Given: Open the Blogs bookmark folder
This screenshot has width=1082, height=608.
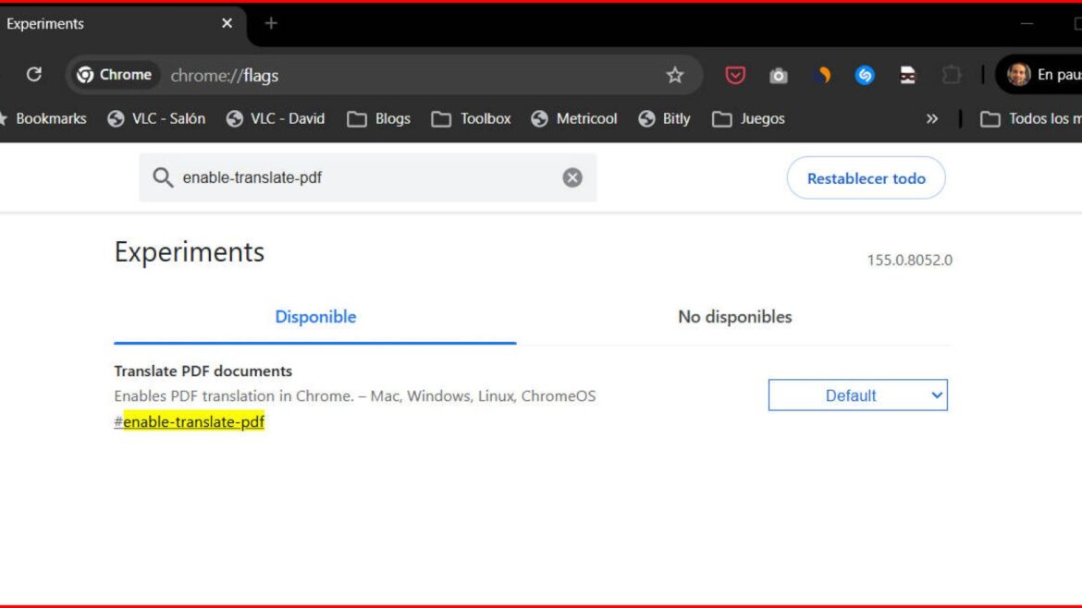Looking at the screenshot, I should (x=379, y=118).
